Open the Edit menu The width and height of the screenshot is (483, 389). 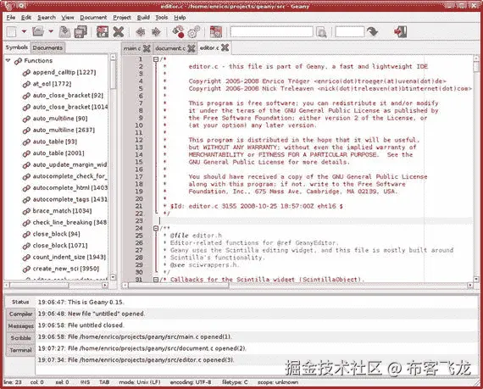[x=26, y=17]
